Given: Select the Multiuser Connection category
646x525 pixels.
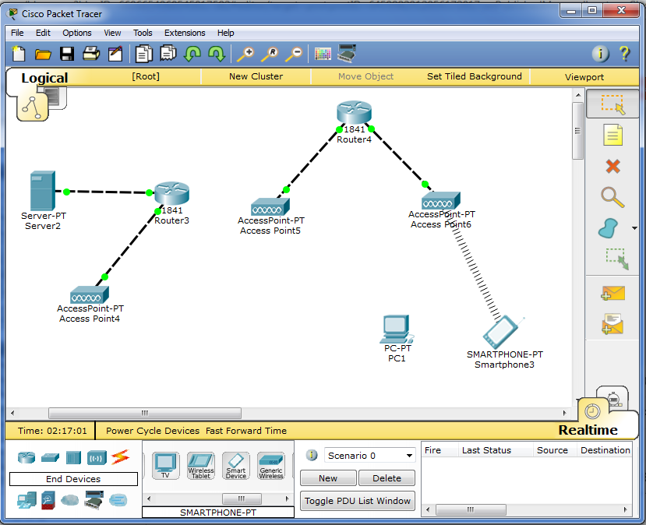Looking at the screenshot, I should pyautogui.click(x=118, y=500).
